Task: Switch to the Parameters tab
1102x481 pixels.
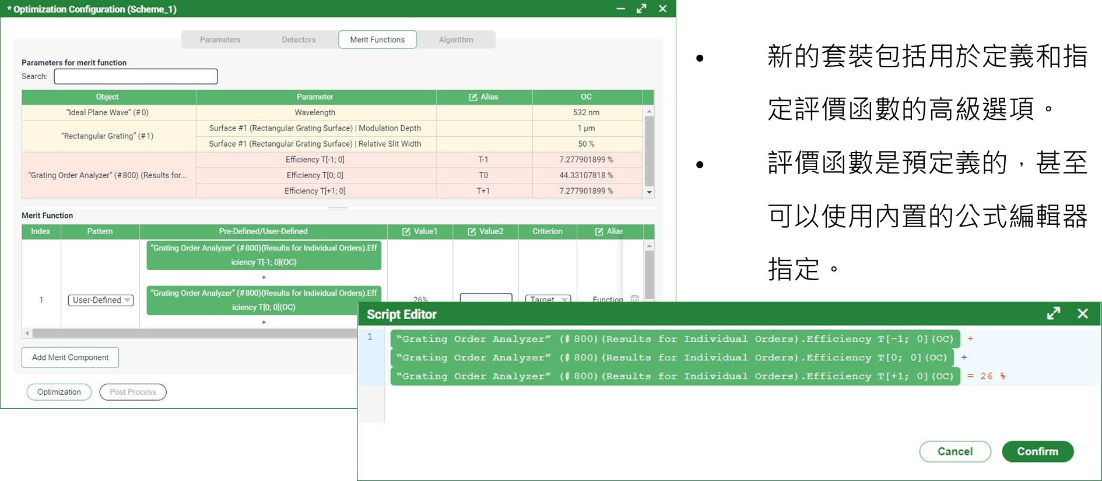Action: click(x=220, y=40)
